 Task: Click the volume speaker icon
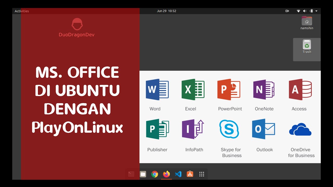click(x=305, y=11)
